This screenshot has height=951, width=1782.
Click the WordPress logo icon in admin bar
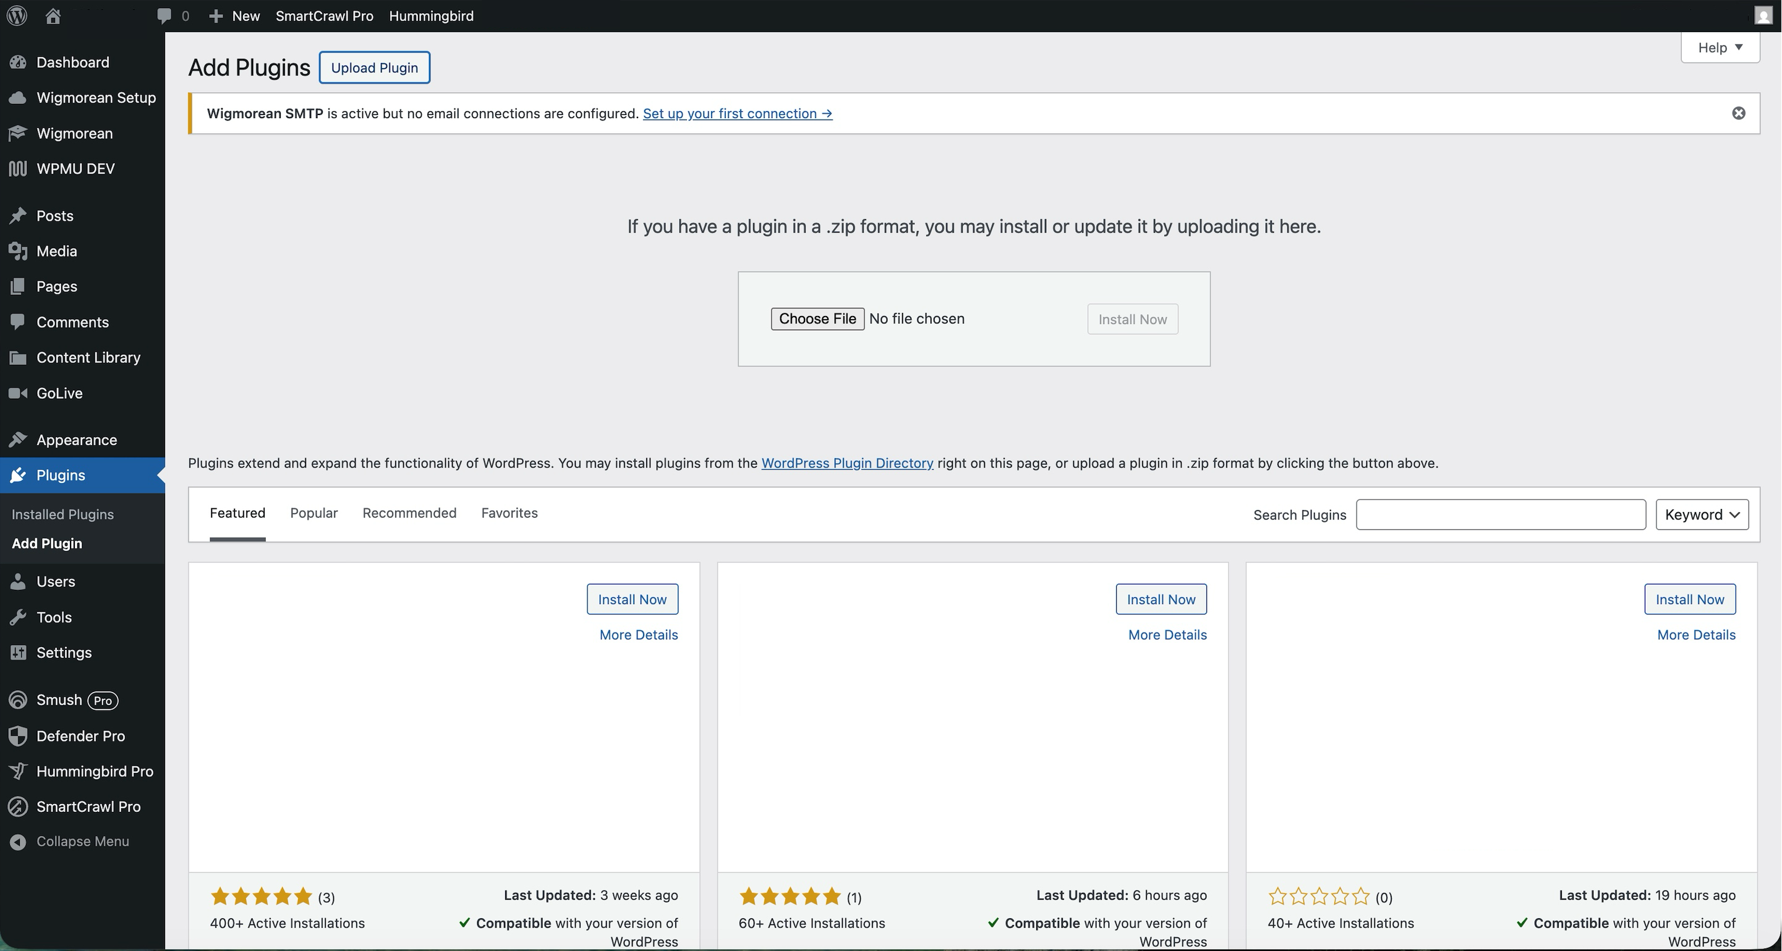click(x=17, y=15)
